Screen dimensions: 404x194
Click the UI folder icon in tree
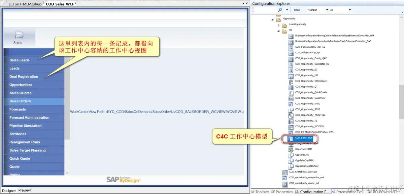[x=285, y=31]
